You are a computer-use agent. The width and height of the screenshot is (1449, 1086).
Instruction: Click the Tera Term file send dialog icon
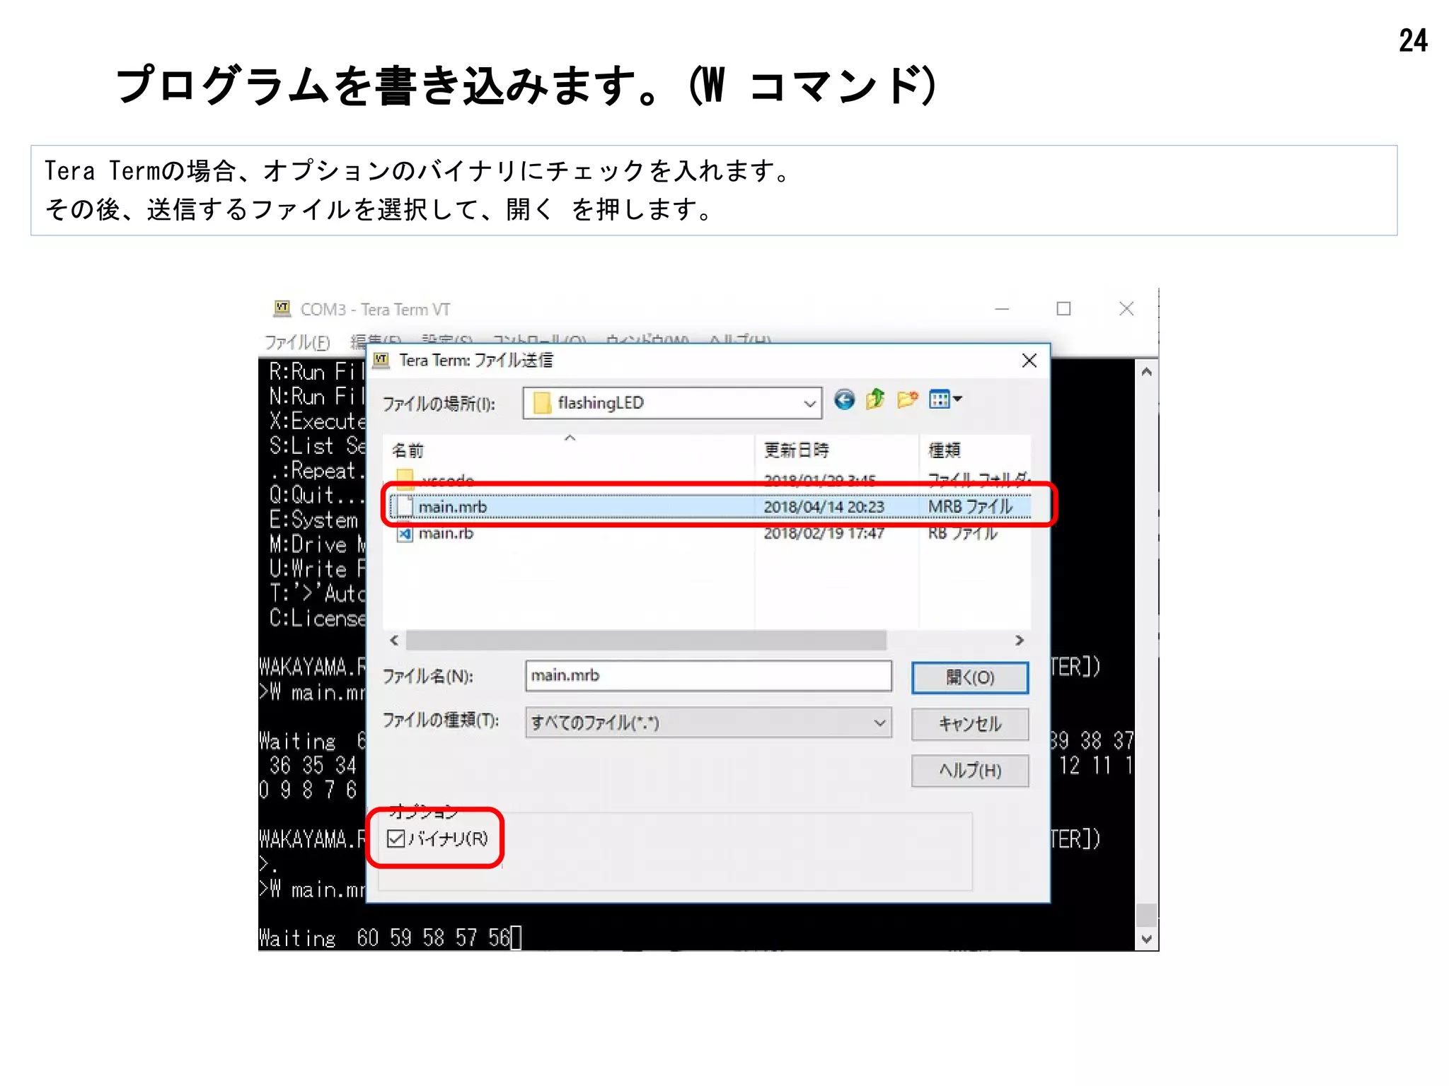(x=382, y=360)
